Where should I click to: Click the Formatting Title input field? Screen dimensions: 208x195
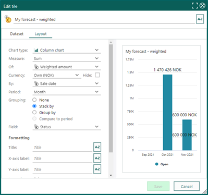tap(63, 148)
